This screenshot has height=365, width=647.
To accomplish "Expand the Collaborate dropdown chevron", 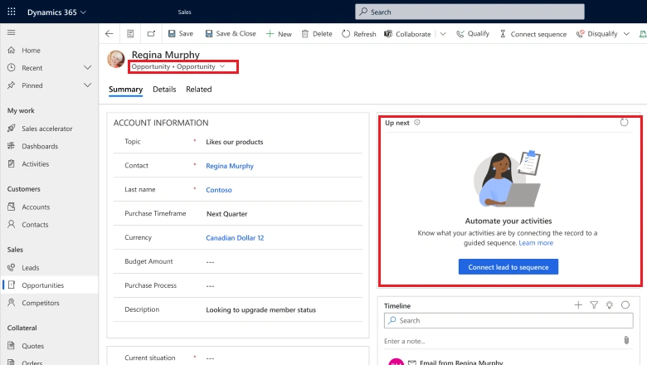I will point(443,34).
